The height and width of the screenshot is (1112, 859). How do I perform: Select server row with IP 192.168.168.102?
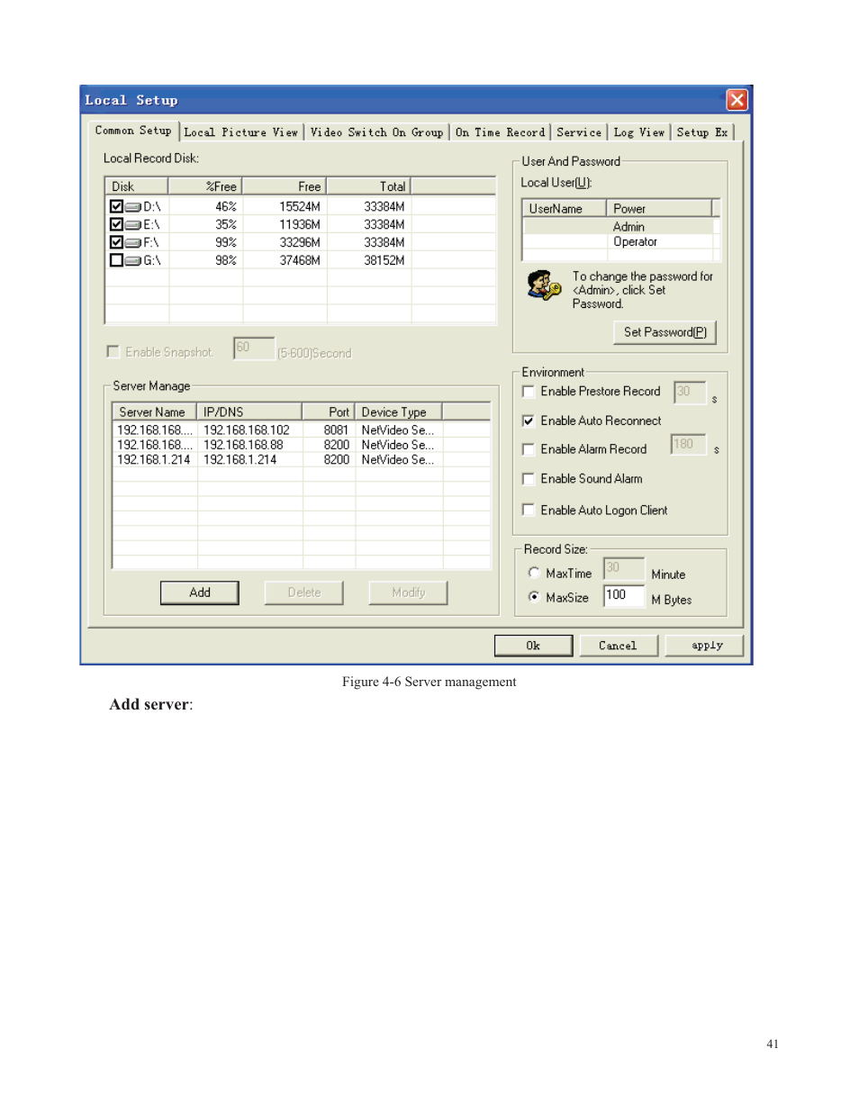(301, 430)
